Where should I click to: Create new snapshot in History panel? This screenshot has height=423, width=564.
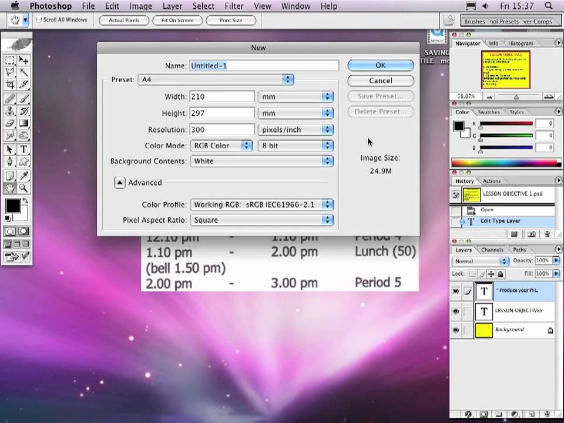531,234
